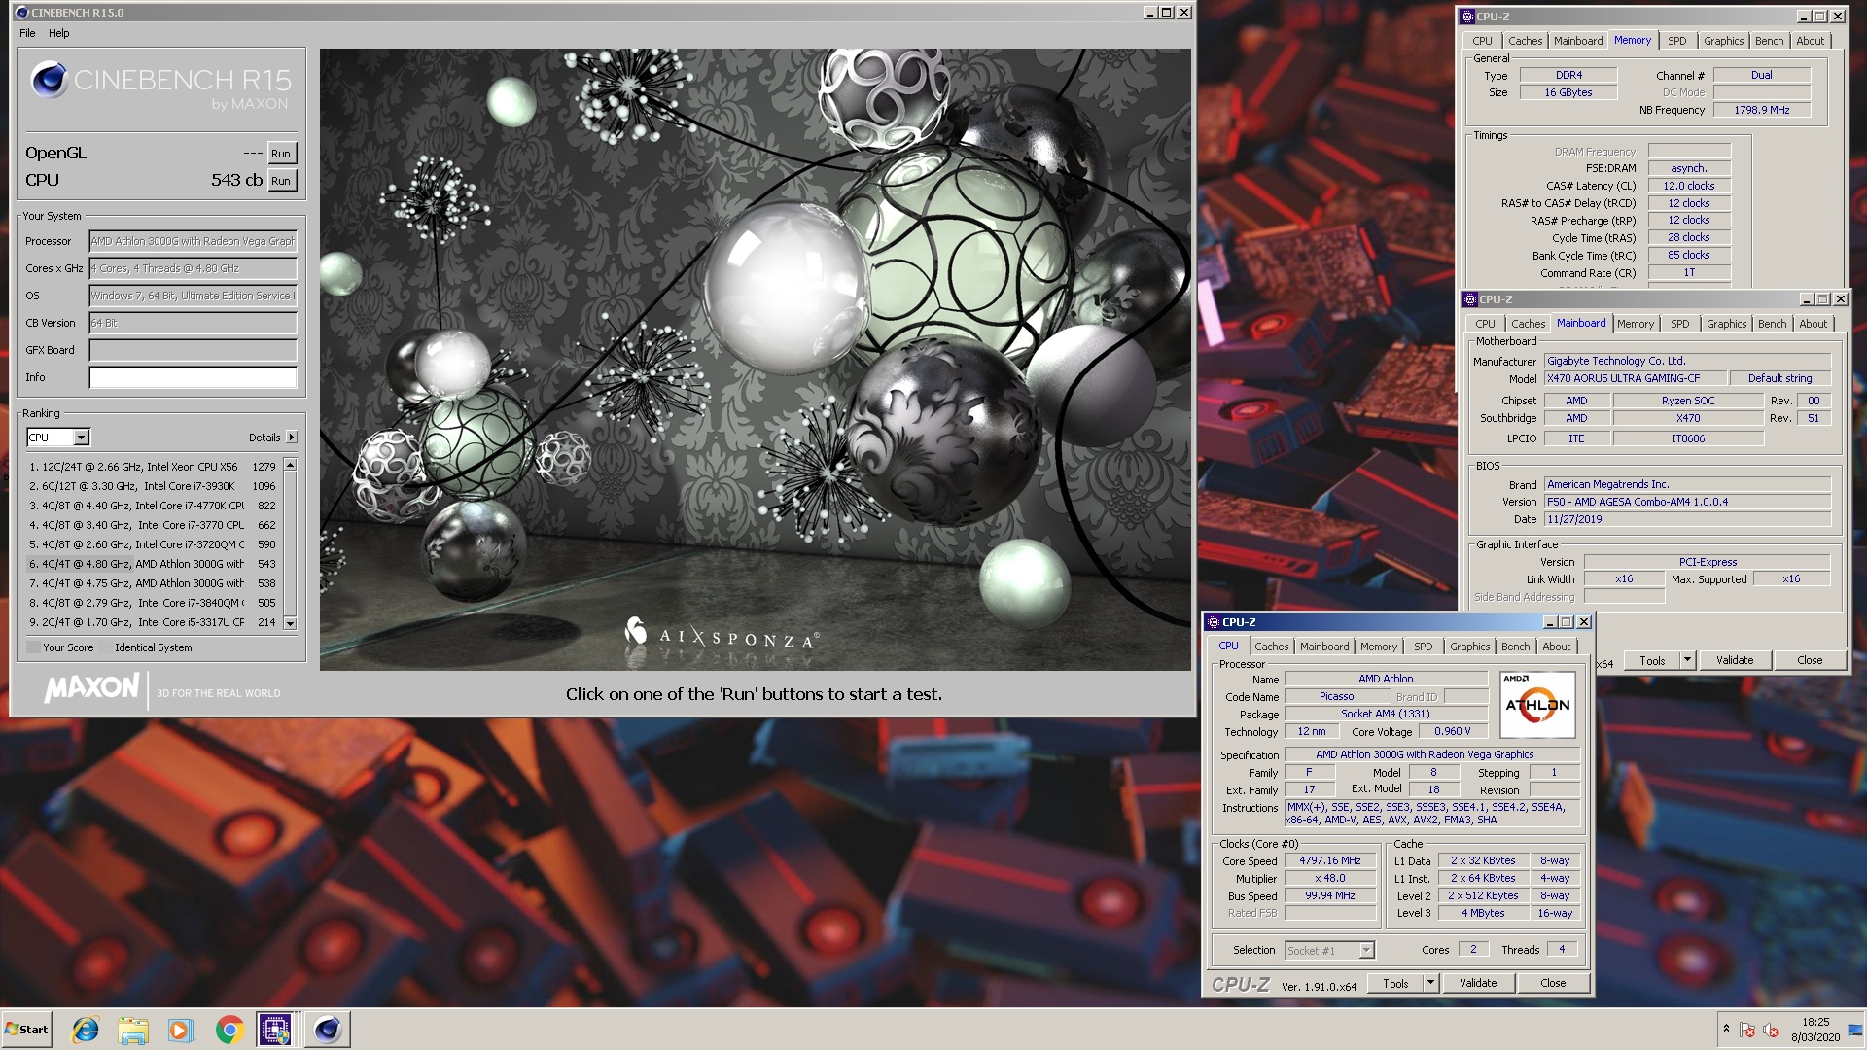The height and width of the screenshot is (1050, 1867).
Task: Select ranking row Intel Core i7-3930K 1096
Action: pos(153,486)
